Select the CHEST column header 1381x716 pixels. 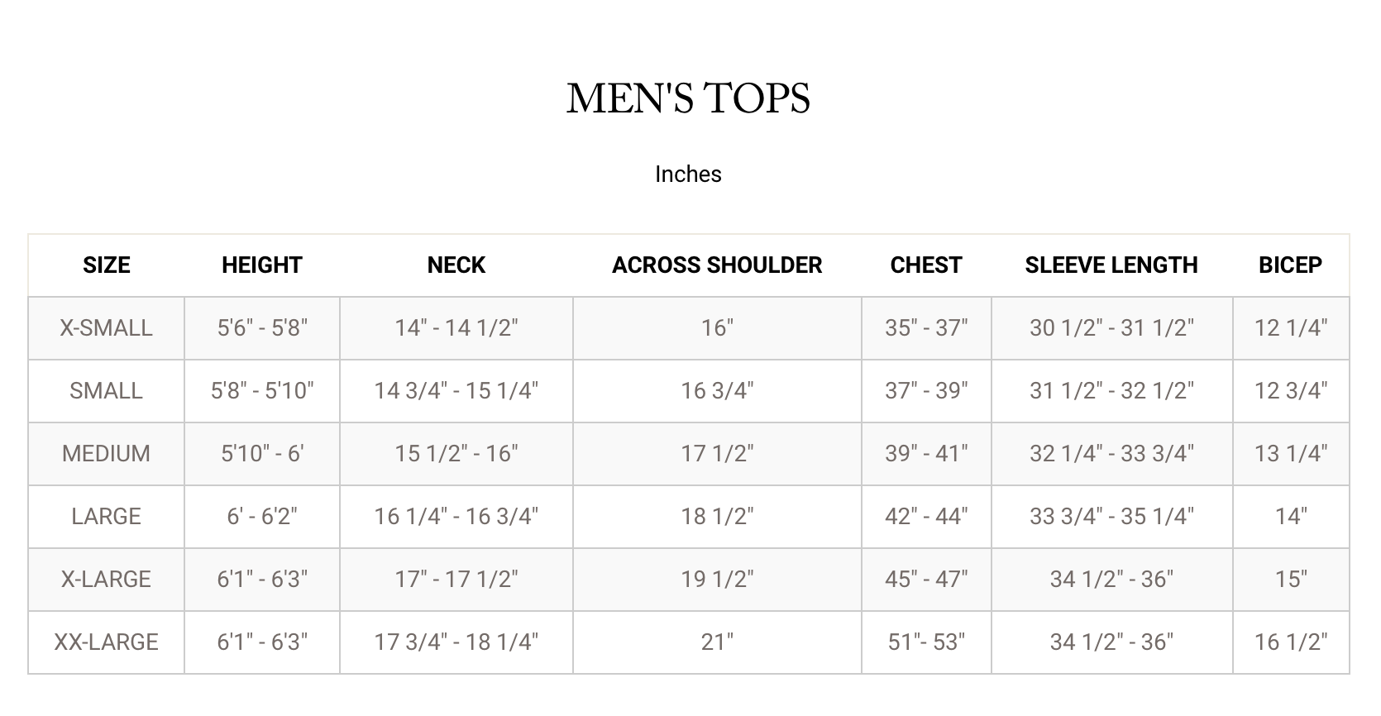(x=926, y=265)
